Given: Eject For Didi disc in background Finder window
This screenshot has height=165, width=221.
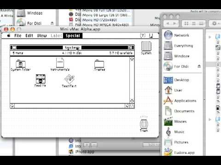Looking at the screenshot, I should coord(52,23).
